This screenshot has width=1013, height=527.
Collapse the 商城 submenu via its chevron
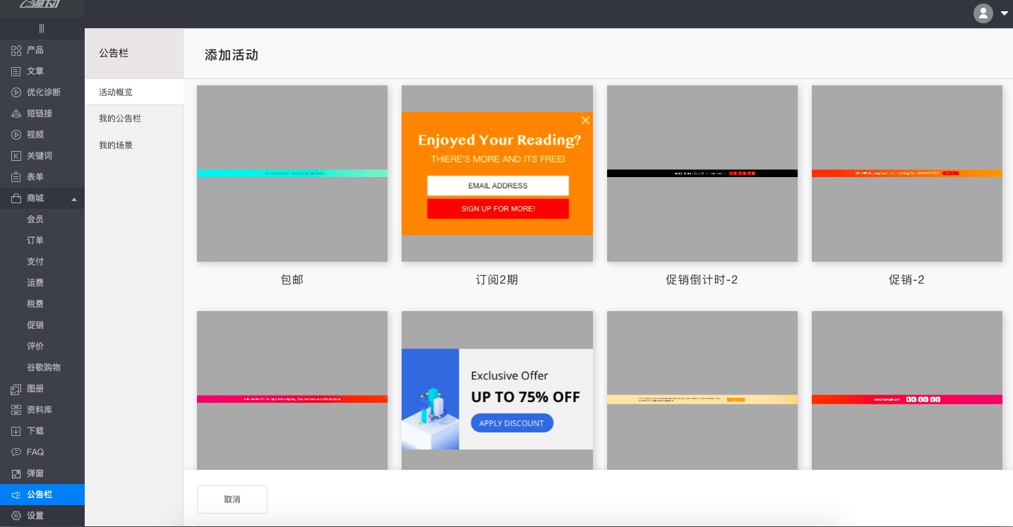tap(74, 200)
